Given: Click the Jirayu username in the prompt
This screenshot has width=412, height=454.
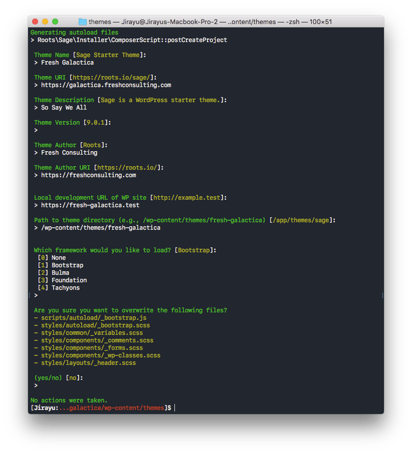Looking at the screenshot, I should (44, 407).
